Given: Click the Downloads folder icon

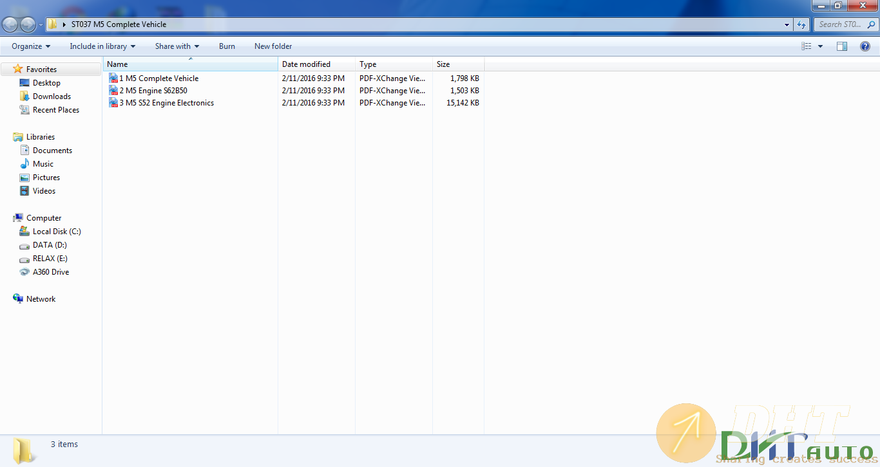Looking at the screenshot, I should pos(24,96).
